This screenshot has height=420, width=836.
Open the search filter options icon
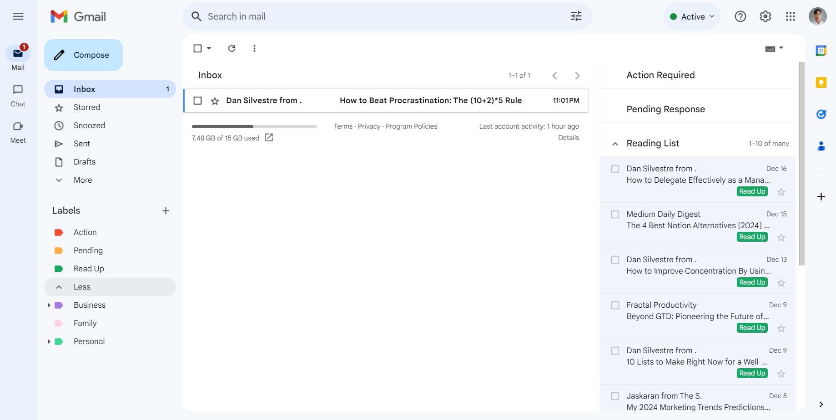tap(576, 16)
